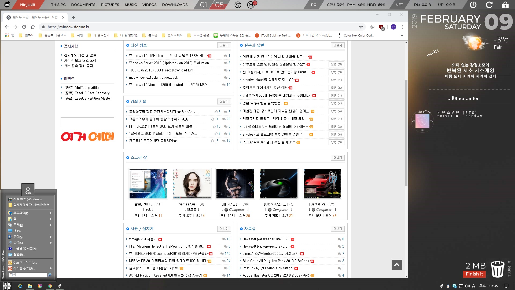
Task: Expand the 프로그램(P) submenu arrow
Action: pos(51,213)
